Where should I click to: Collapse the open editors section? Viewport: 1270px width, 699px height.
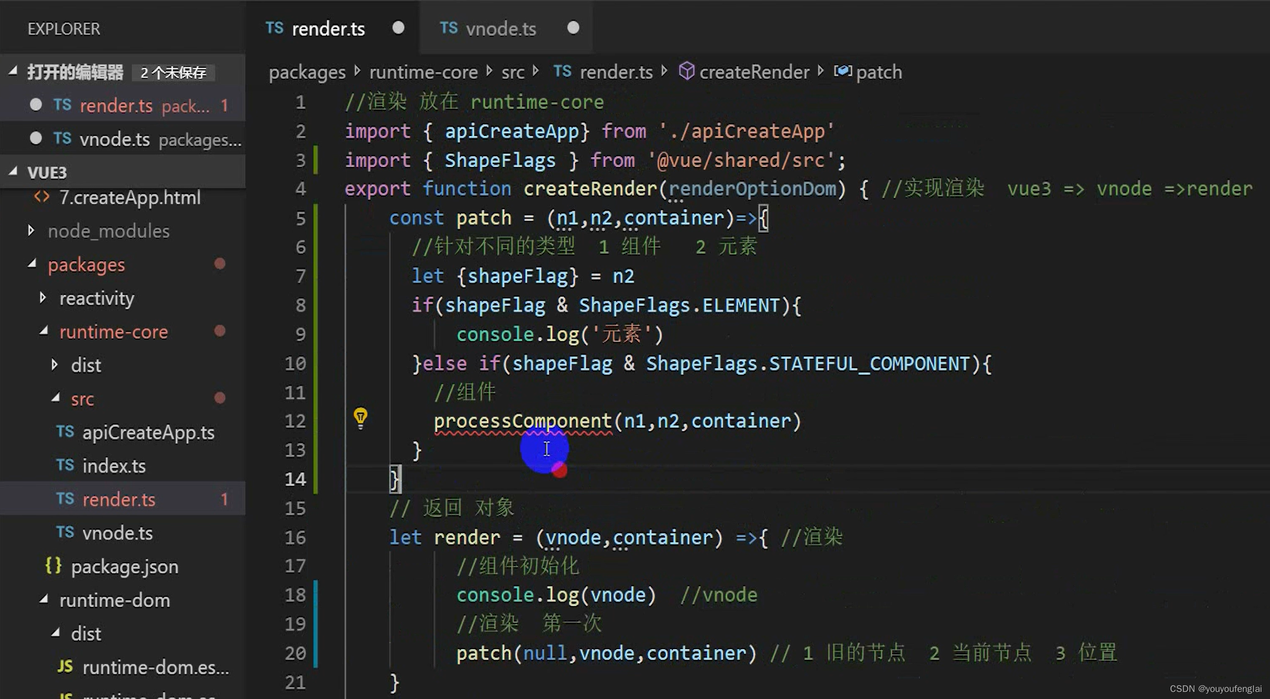pyautogui.click(x=13, y=72)
